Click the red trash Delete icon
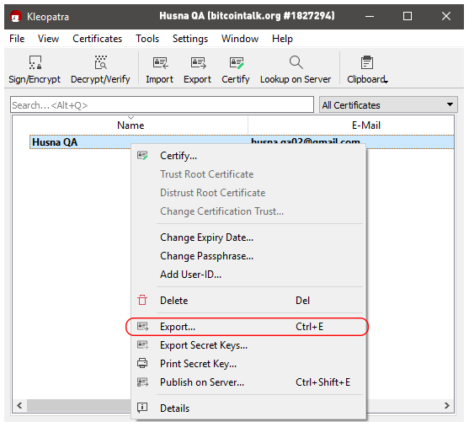This screenshot has width=469, height=427. (142, 300)
